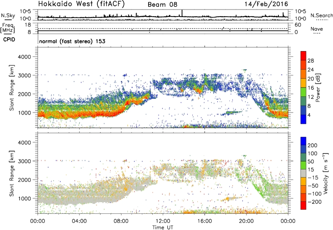Click the 'Hokkaido West (fitACF)' title text
Viewport: 333px width, 230px height.
coord(81,4)
